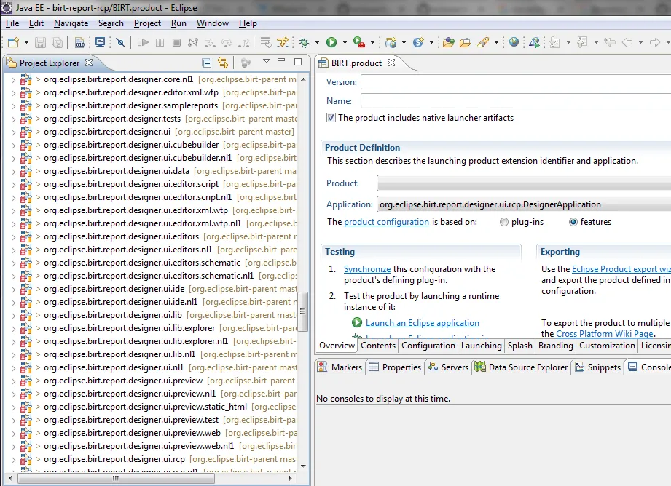Viewport: 671px width, 486px height.
Task: Select the plug-ins radio button
Action: tap(504, 222)
